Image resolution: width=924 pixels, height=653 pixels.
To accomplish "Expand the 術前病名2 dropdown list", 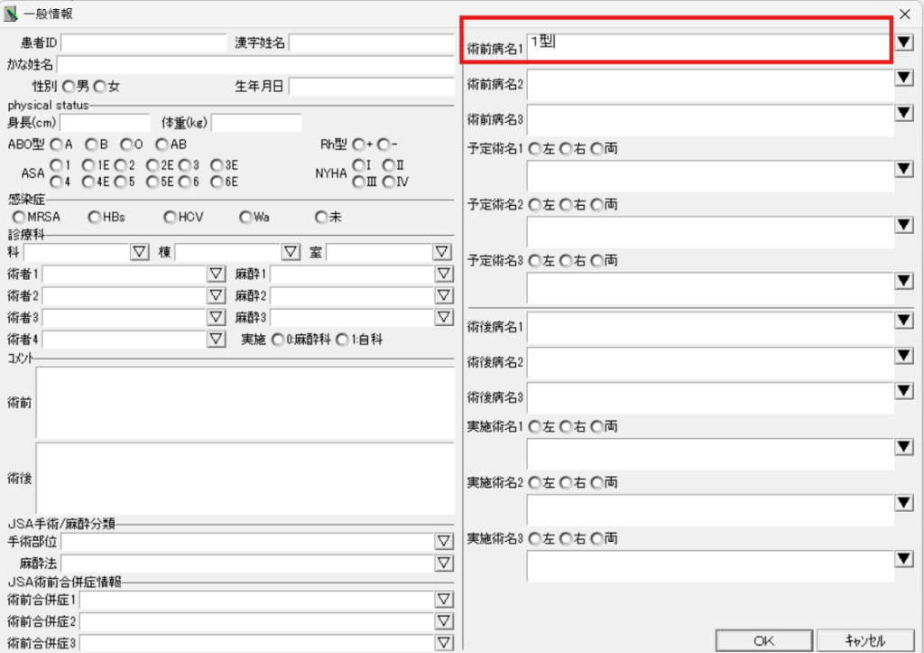I will click(x=904, y=79).
